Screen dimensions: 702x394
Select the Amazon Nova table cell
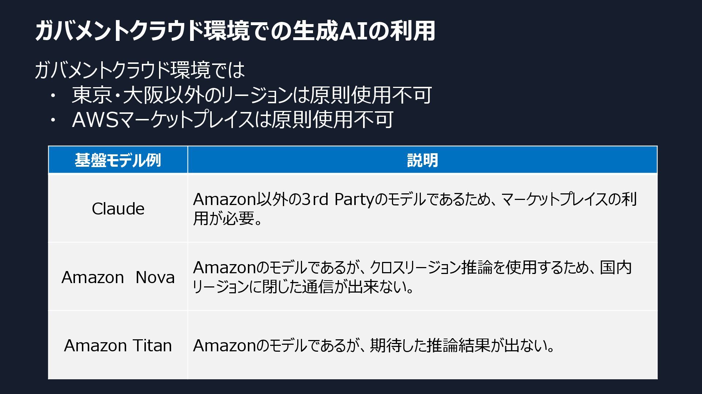point(118,277)
